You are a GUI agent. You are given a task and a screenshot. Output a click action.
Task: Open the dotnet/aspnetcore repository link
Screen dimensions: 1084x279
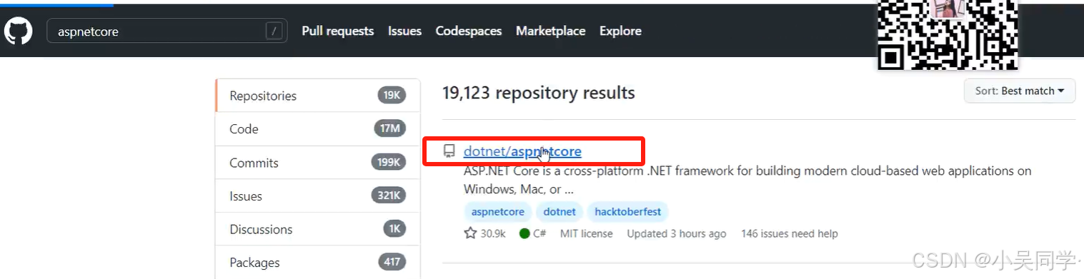(522, 151)
